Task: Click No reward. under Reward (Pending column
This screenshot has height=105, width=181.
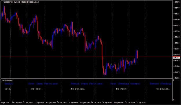Action: (x=163, y=89)
